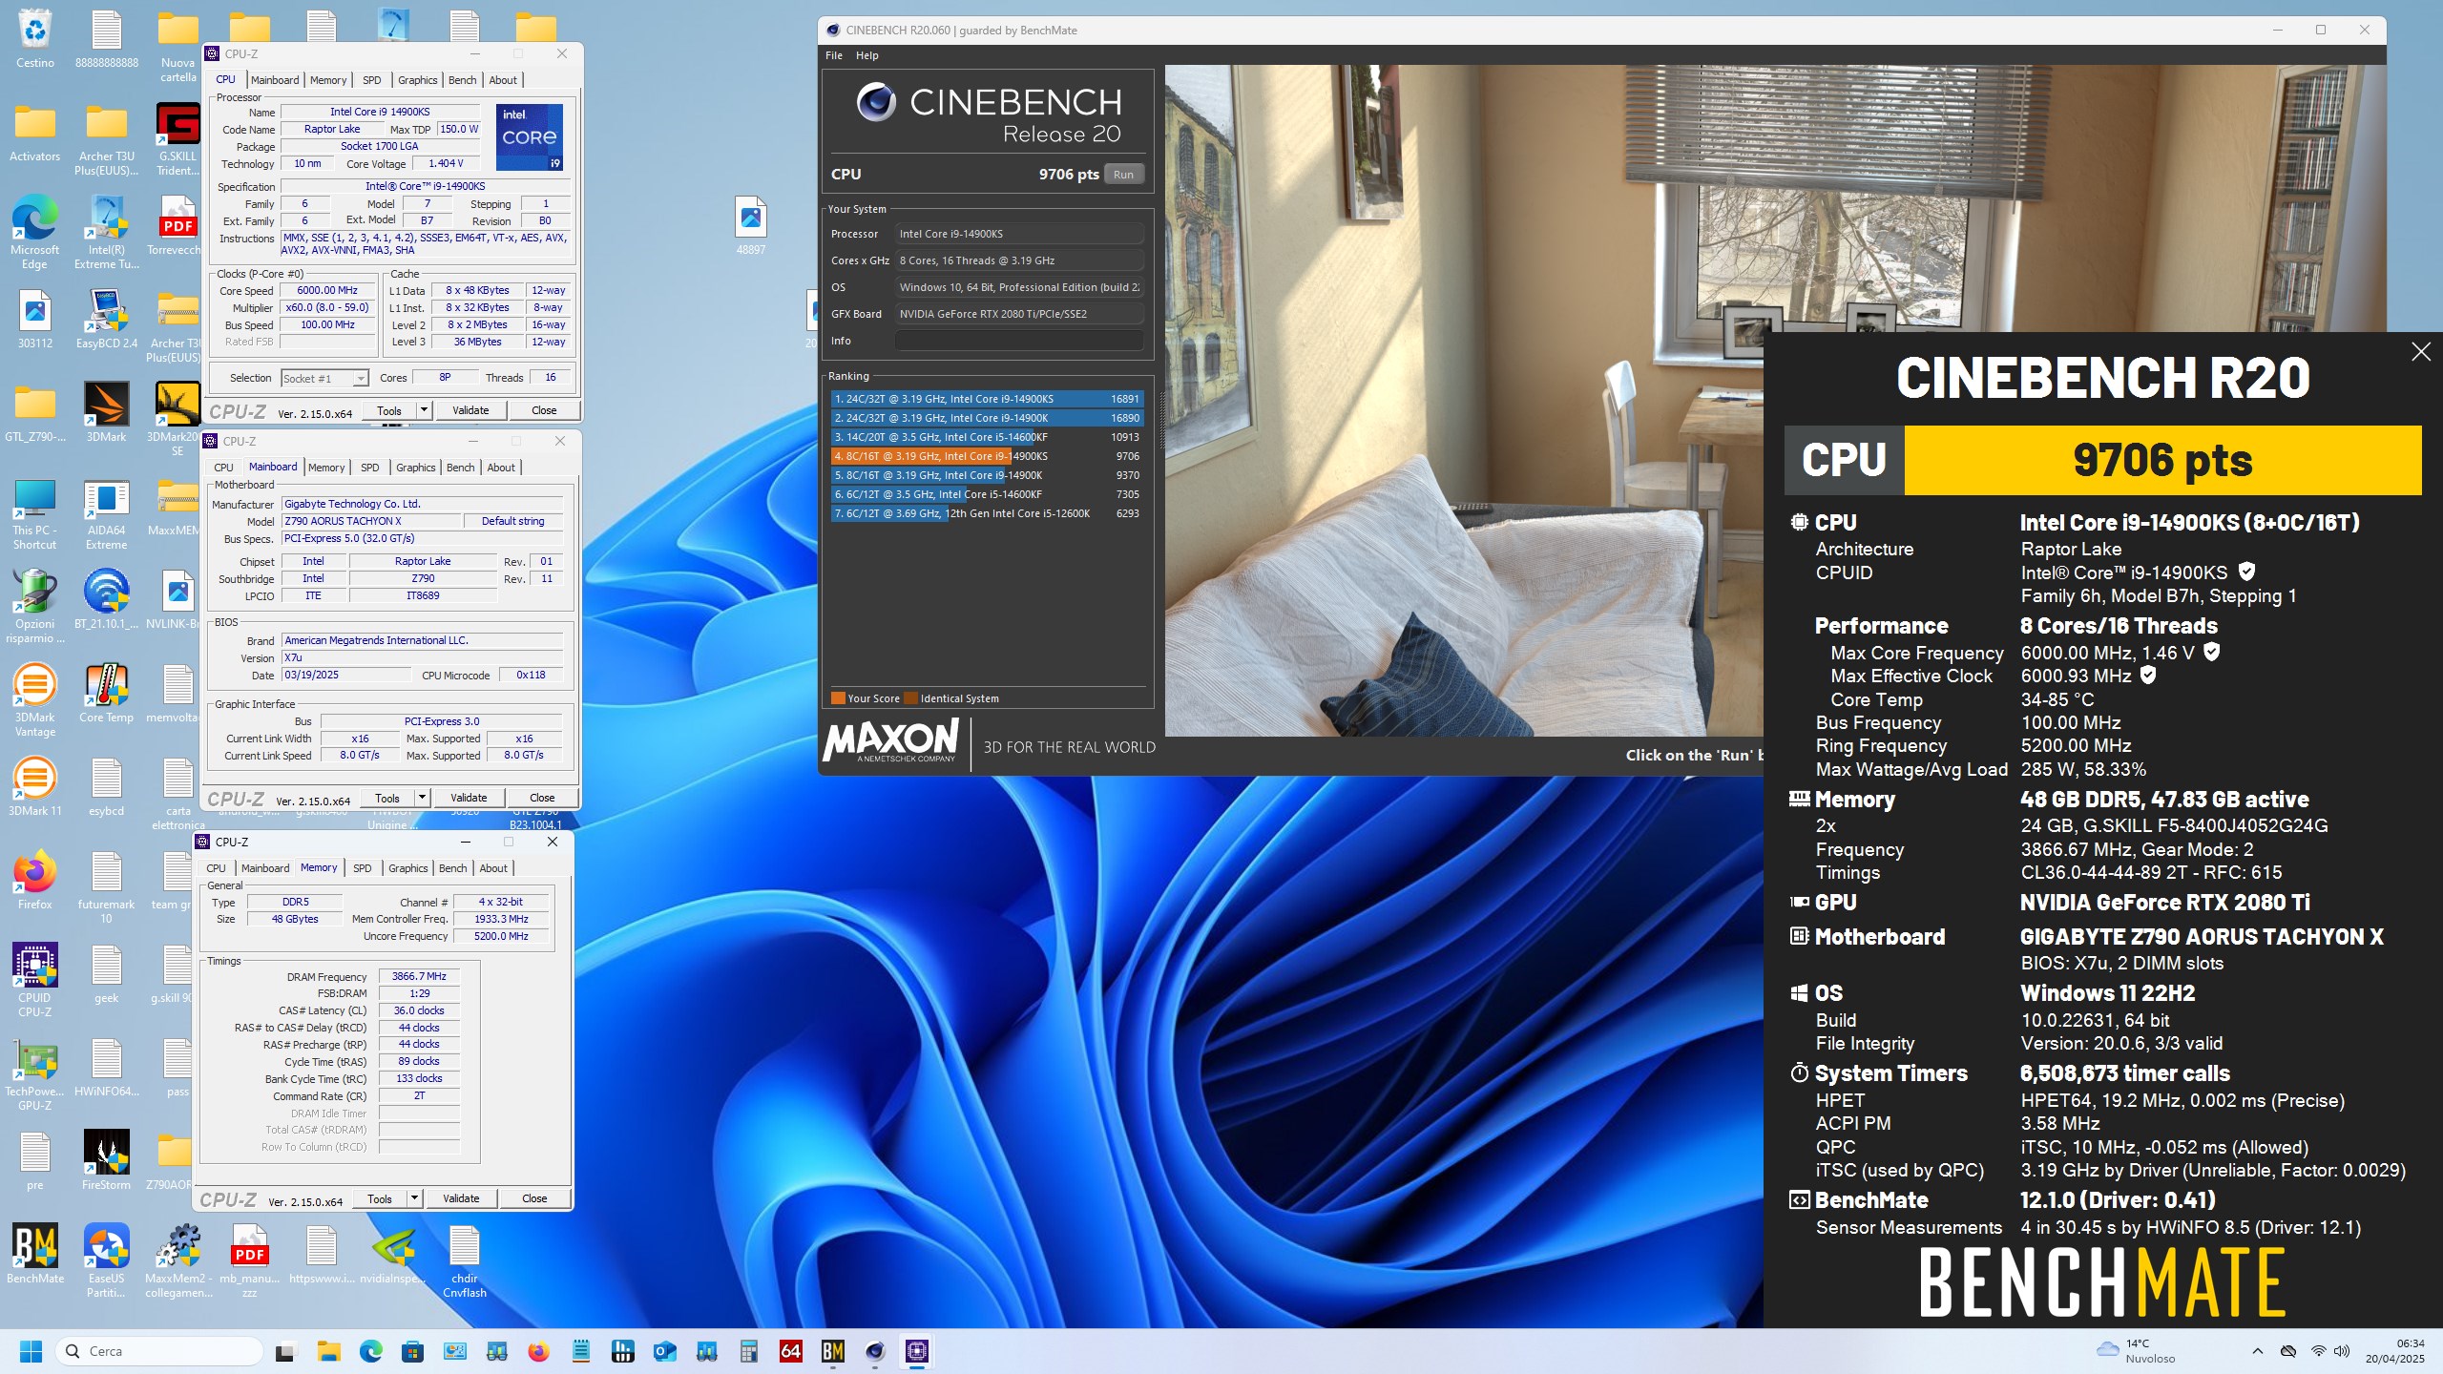
Task: Click AIDA64 red taskbar icon
Action: (x=791, y=1351)
